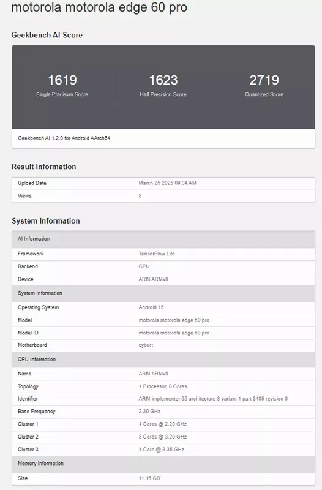
Task: Select the 2719 quantized score value
Action: (264, 80)
